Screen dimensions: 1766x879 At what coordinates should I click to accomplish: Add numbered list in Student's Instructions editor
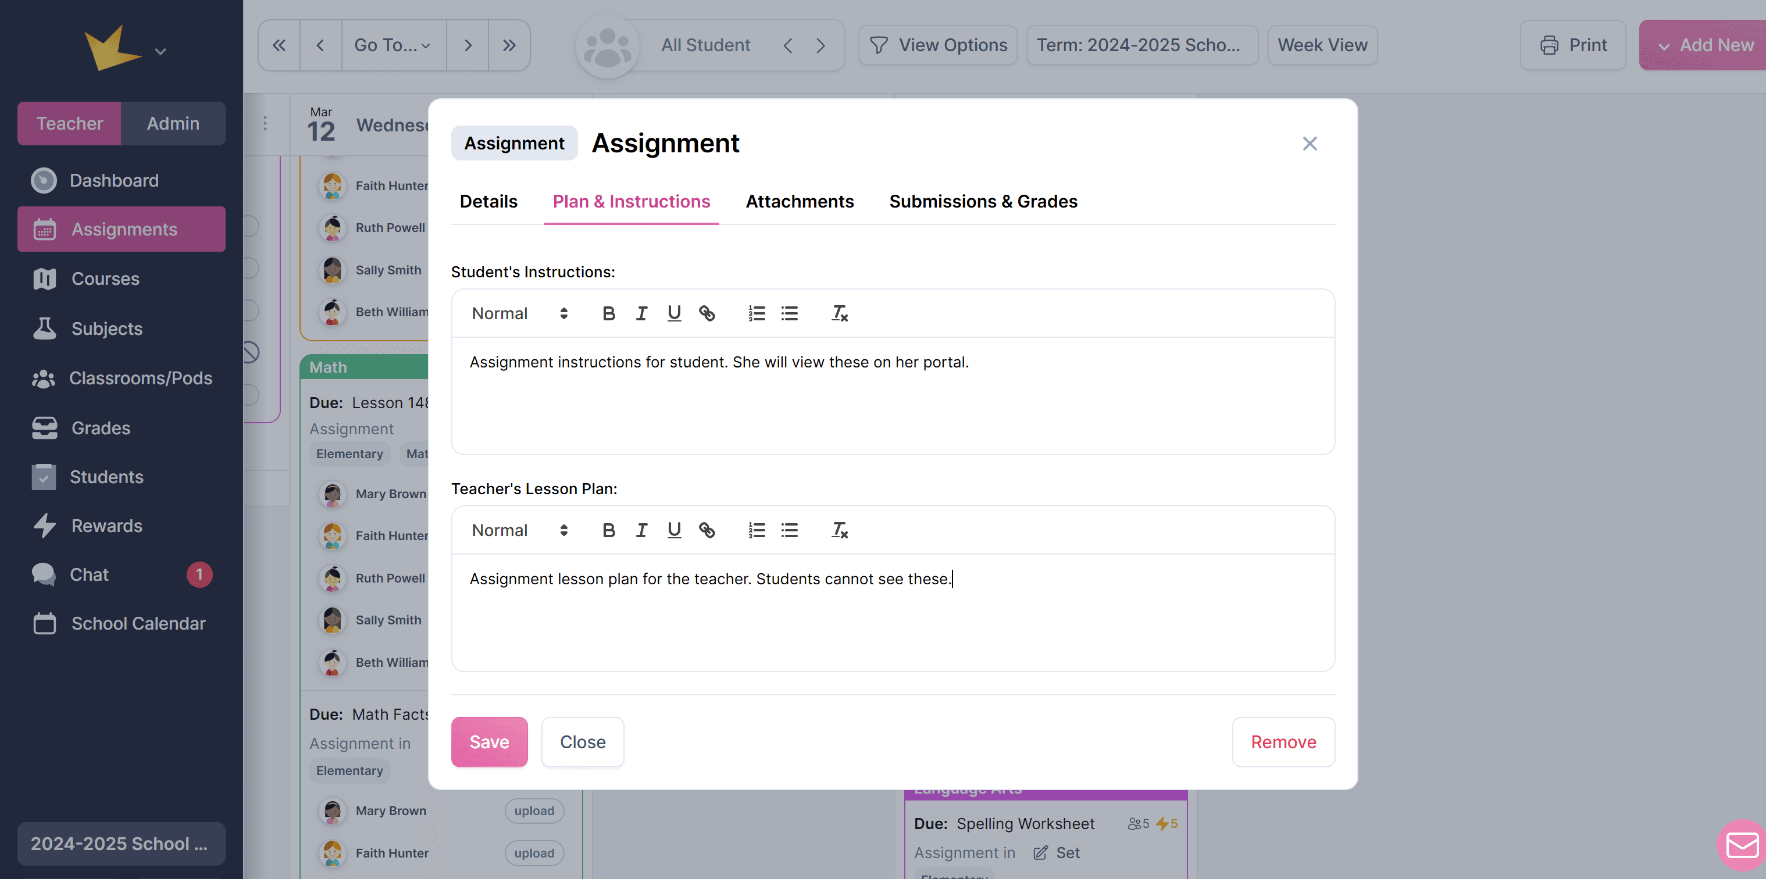click(x=756, y=313)
